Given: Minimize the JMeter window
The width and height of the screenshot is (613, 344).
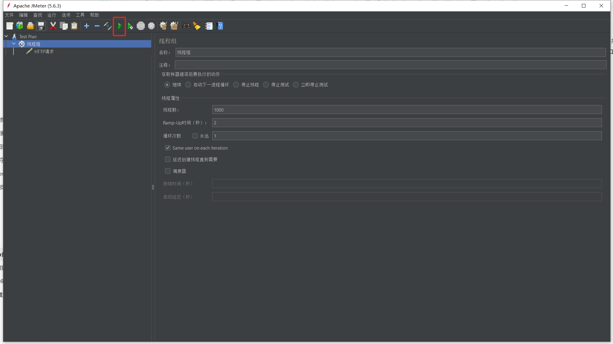Looking at the screenshot, I should [x=566, y=6].
